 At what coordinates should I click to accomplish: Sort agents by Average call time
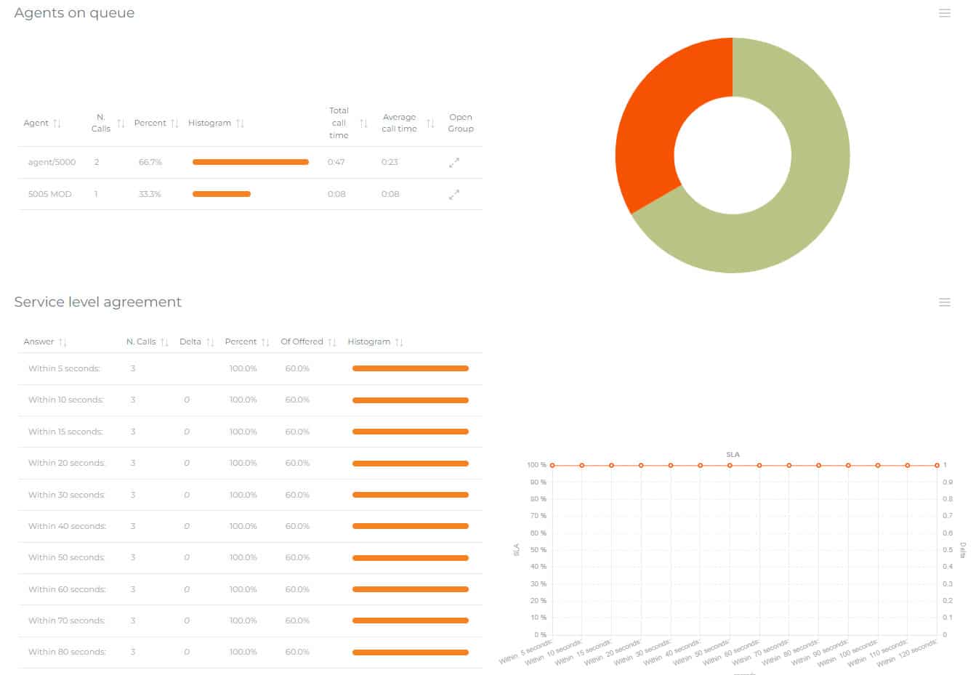430,124
